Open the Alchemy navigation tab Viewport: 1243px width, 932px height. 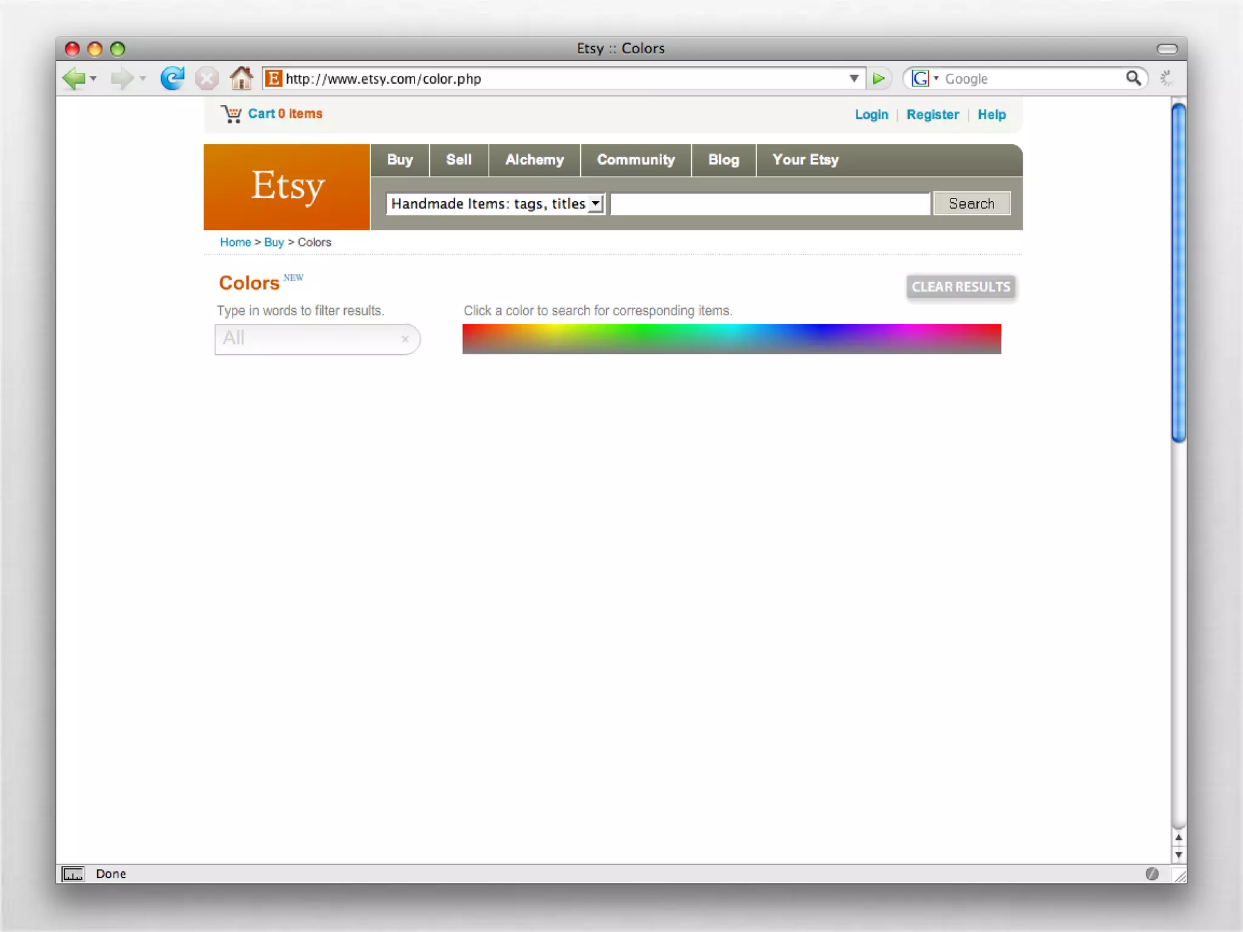[x=534, y=160]
